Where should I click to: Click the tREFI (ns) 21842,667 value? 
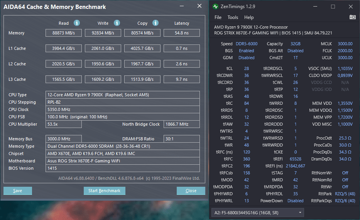296,166
